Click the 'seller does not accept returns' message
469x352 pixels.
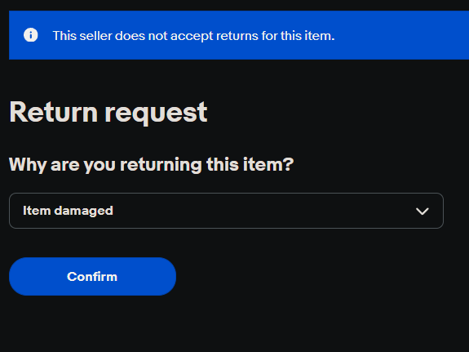(193, 36)
